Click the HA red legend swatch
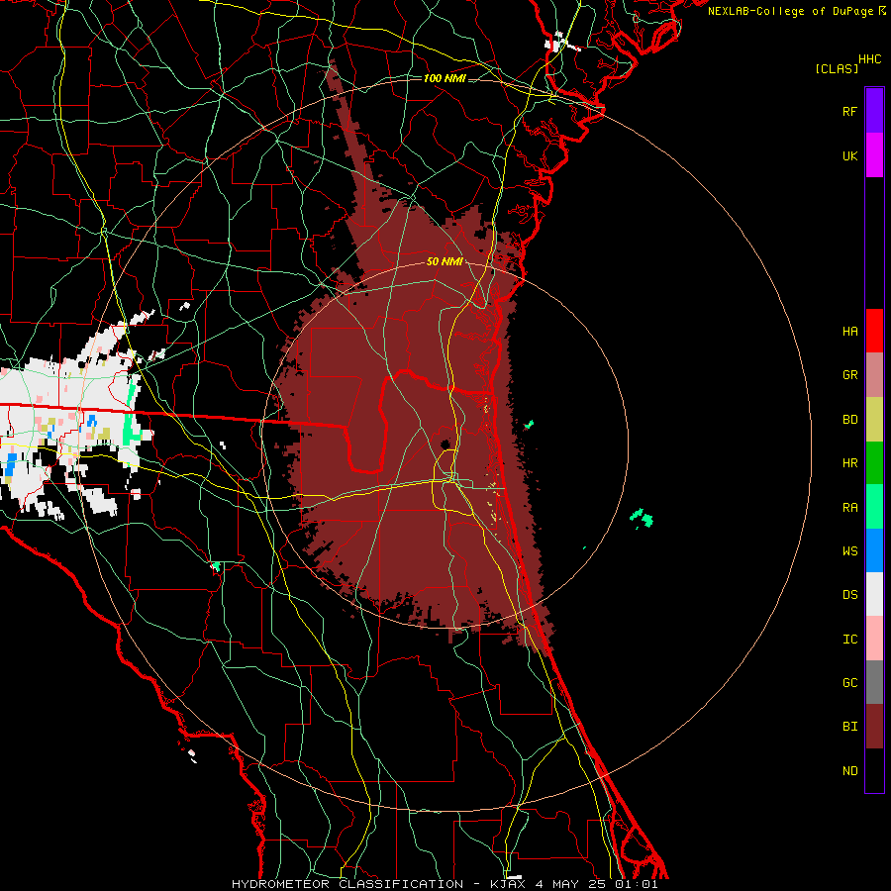This screenshot has height=891, width=891. [874, 331]
